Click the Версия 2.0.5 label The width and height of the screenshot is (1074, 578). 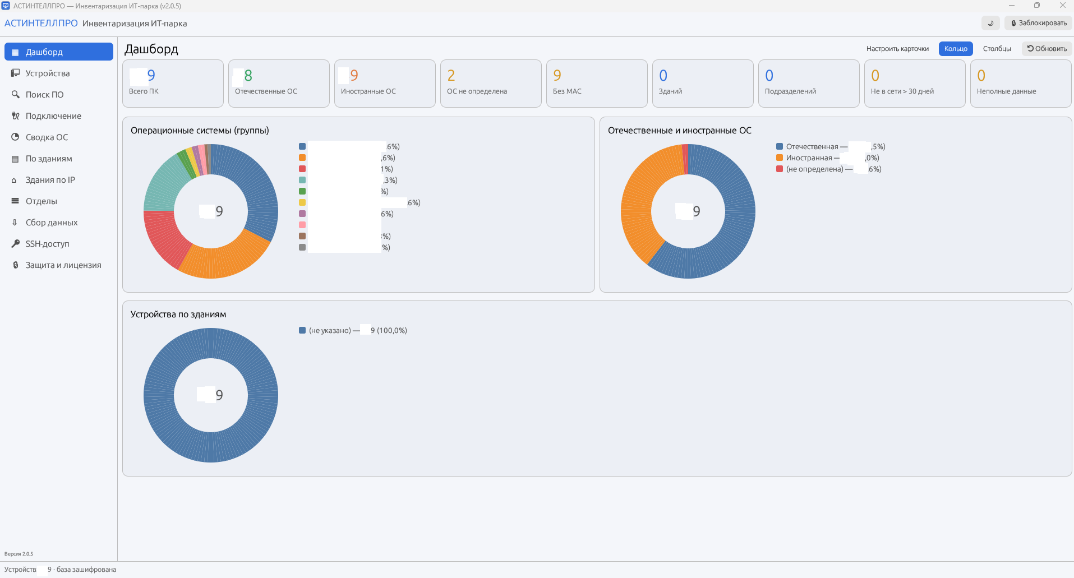click(19, 554)
